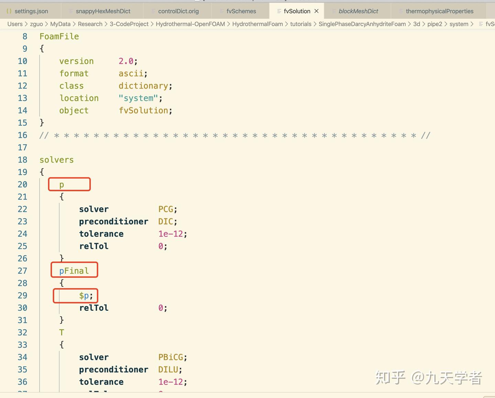Click the file icon on fvSolution tab
The width and height of the screenshot is (495, 398).
(279, 11)
